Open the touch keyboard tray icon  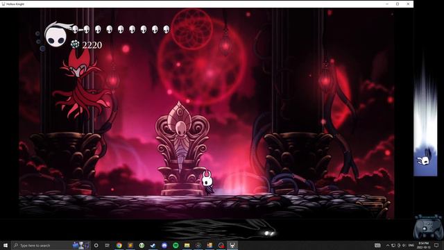coord(377,245)
